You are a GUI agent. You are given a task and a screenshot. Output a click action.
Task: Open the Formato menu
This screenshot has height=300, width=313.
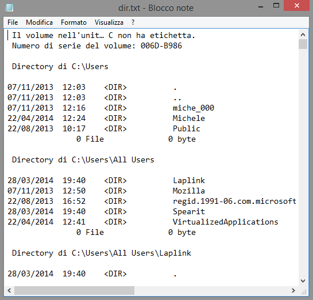[x=74, y=22]
